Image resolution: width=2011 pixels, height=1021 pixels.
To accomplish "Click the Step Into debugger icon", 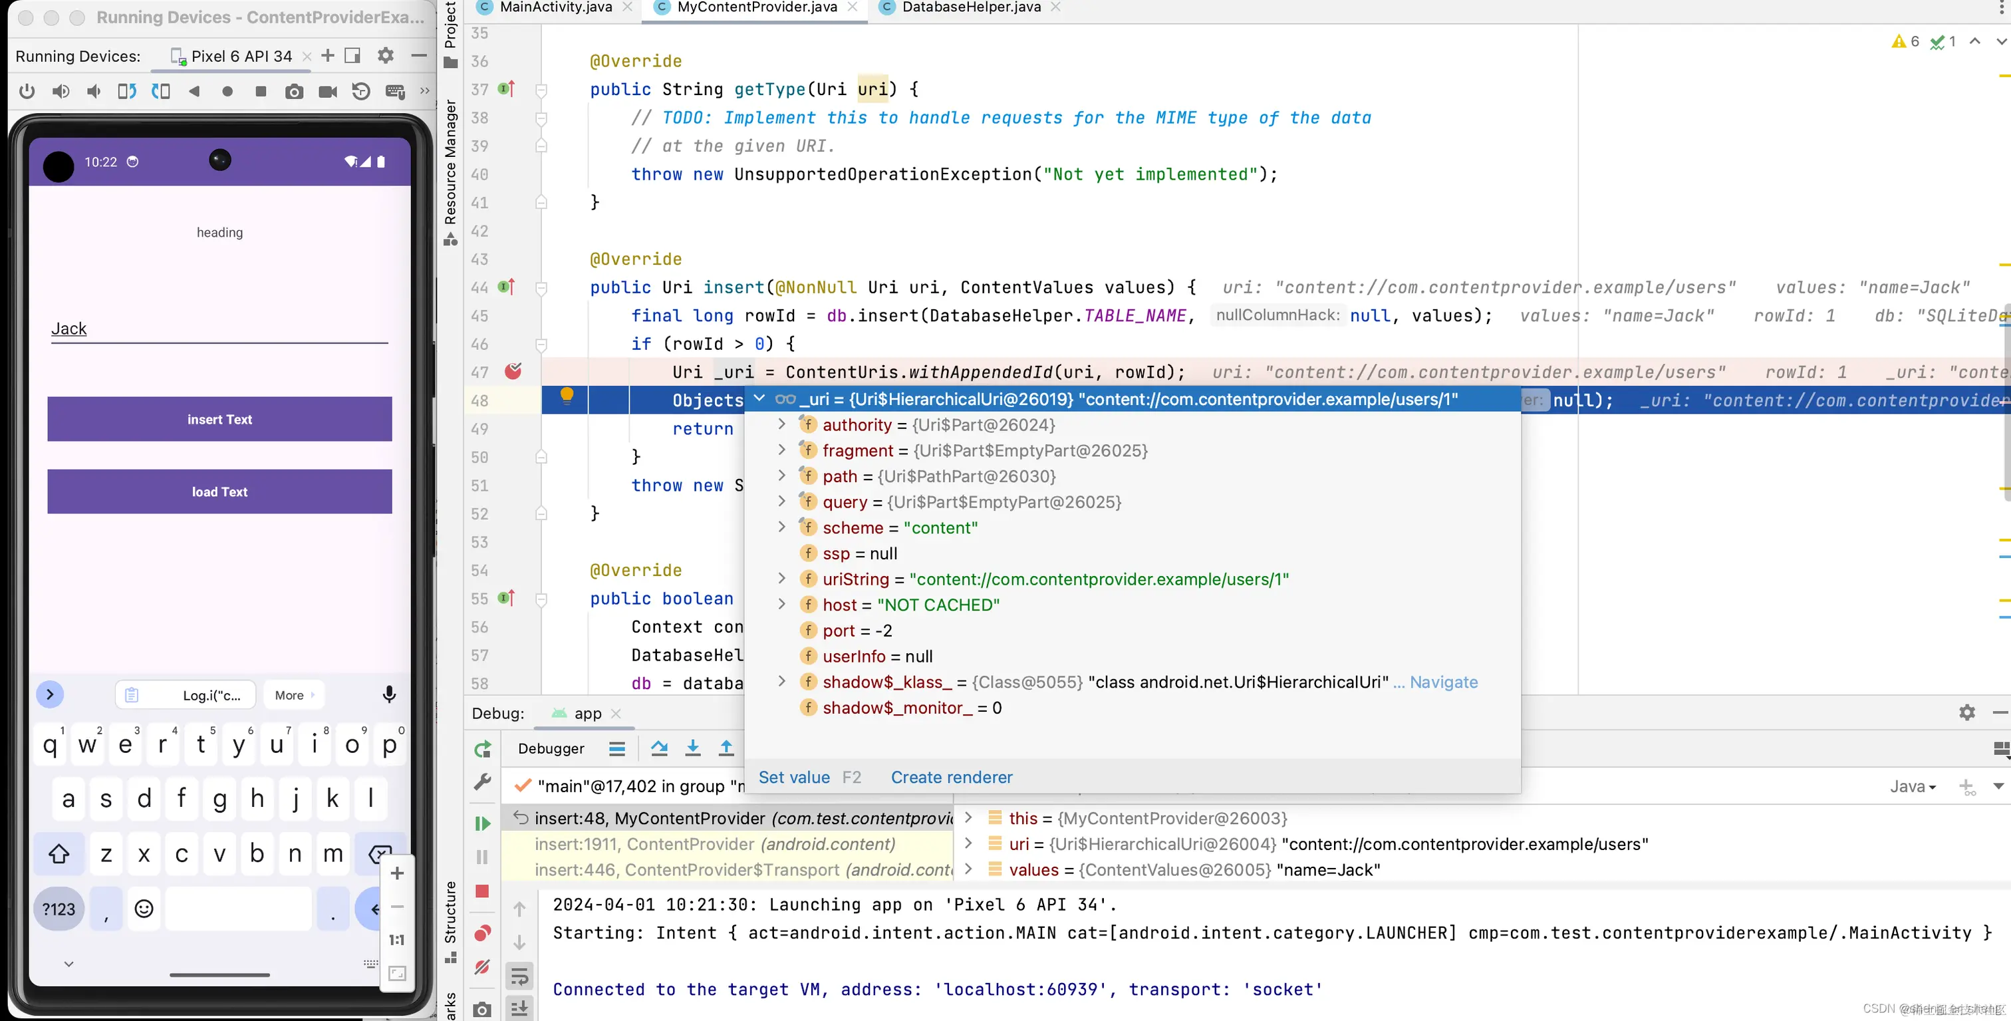I will [x=692, y=748].
